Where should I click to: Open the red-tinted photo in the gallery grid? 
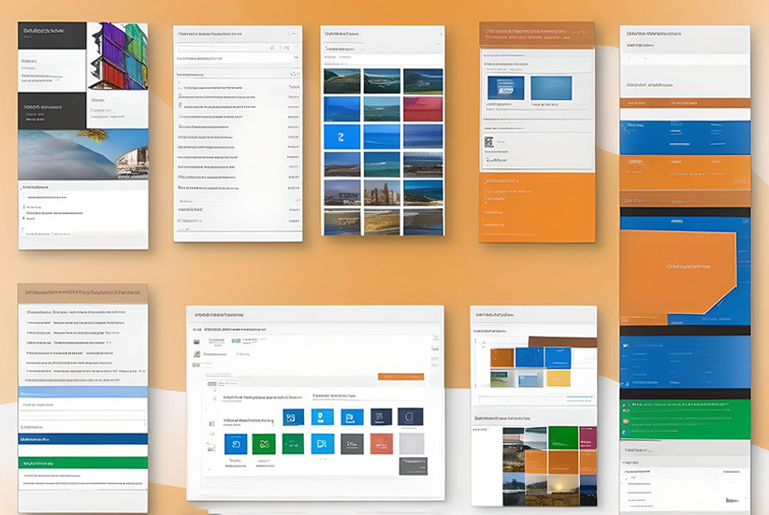click(x=423, y=108)
